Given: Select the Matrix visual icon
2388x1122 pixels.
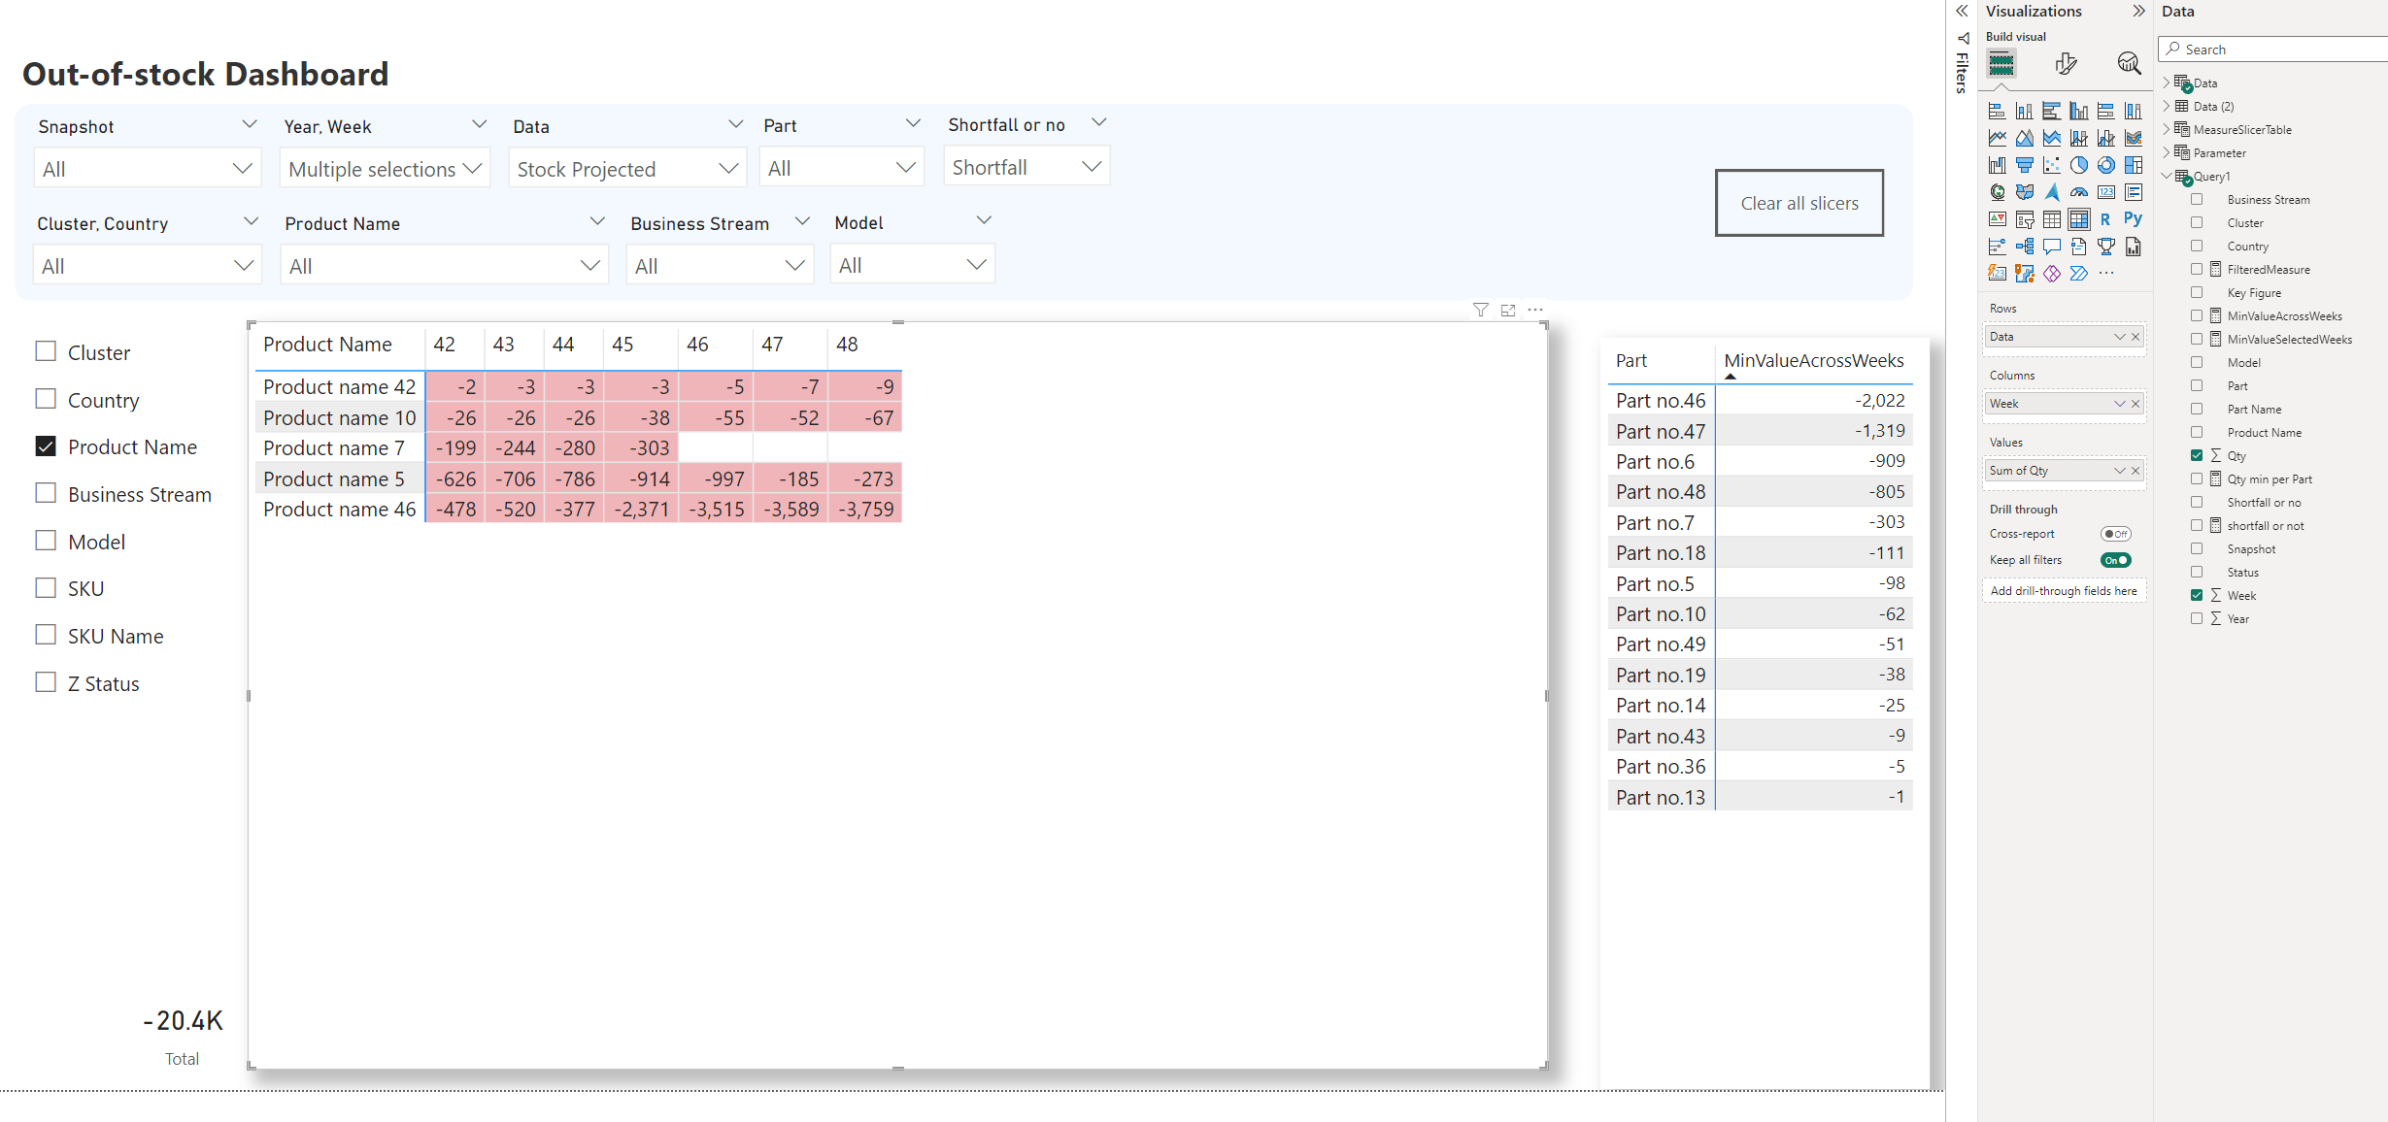Looking at the screenshot, I should 2078,219.
